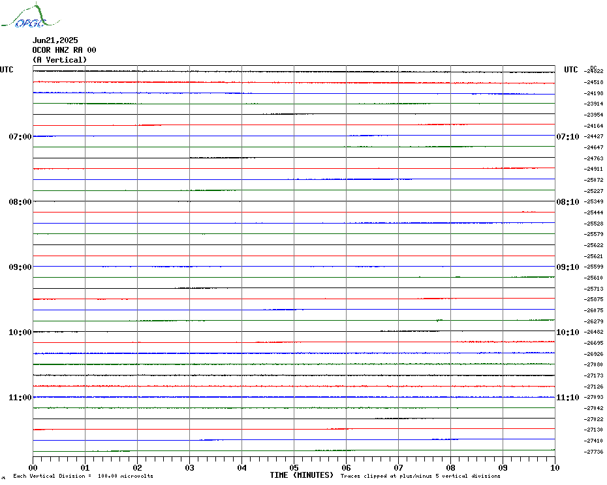Select the 09:00 time label

tap(20, 267)
